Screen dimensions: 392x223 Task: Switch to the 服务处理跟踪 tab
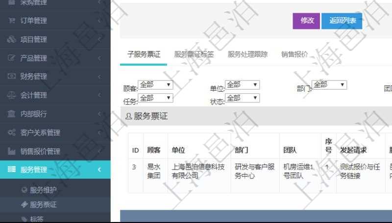247,54
